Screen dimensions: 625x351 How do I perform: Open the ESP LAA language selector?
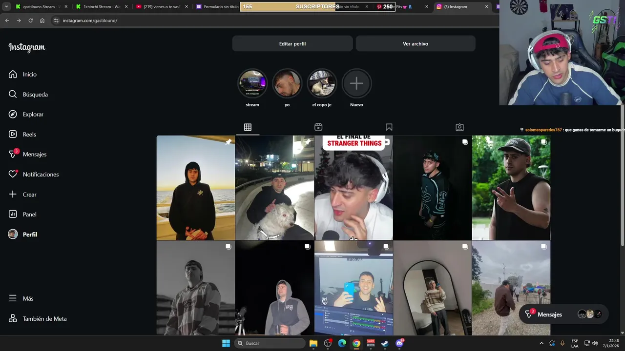[575, 343]
